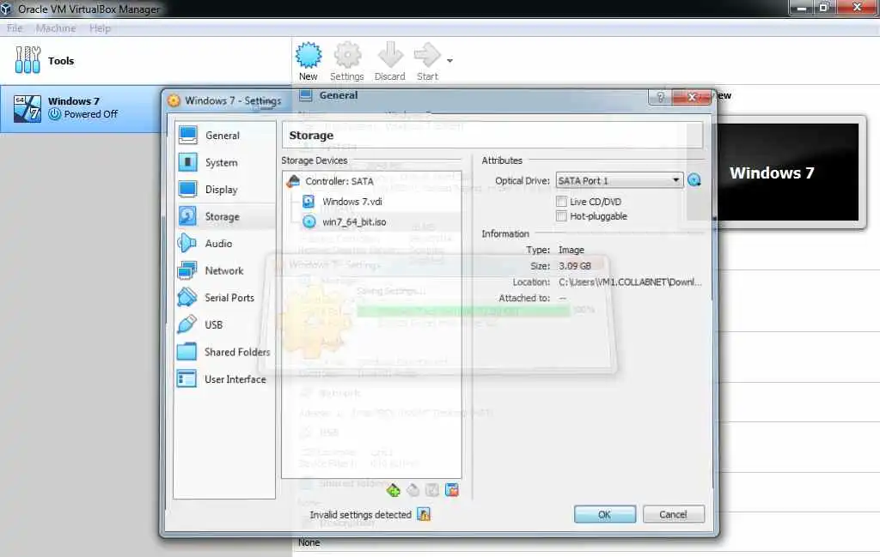
Task: Click the General monitor icon in sidebar
Action: pyautogui.click(x=187, y=135)
